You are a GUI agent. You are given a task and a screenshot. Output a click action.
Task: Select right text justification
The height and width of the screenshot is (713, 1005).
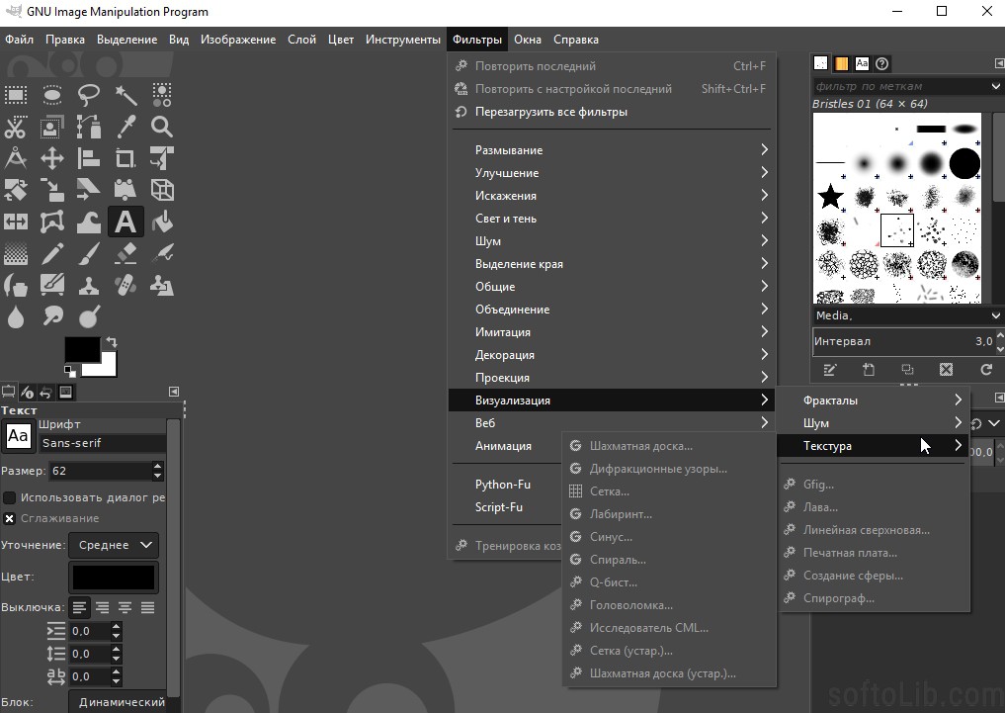tap(103, 607)
